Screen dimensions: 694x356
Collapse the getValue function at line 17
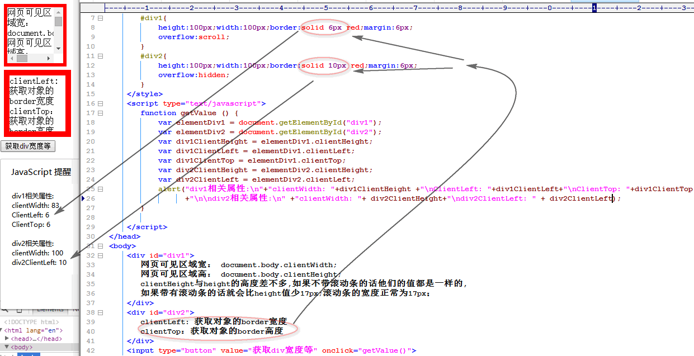click(x=101, y=113)
